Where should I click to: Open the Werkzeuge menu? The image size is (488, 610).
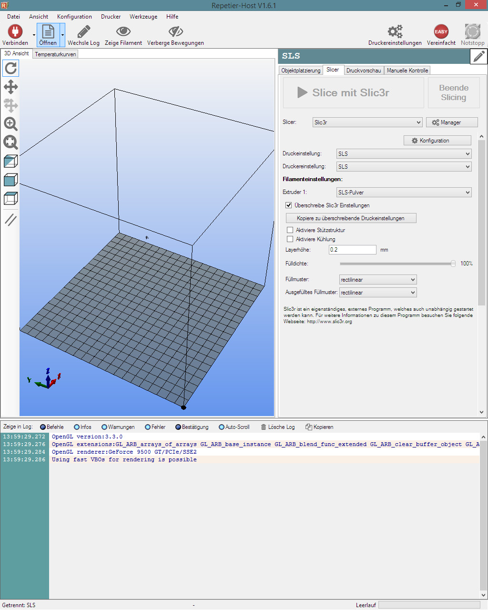click(143, 16)
